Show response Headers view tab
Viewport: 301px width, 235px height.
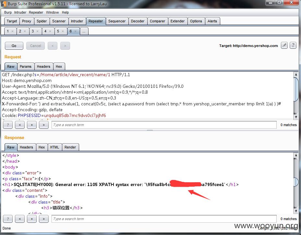click(26, 147)
